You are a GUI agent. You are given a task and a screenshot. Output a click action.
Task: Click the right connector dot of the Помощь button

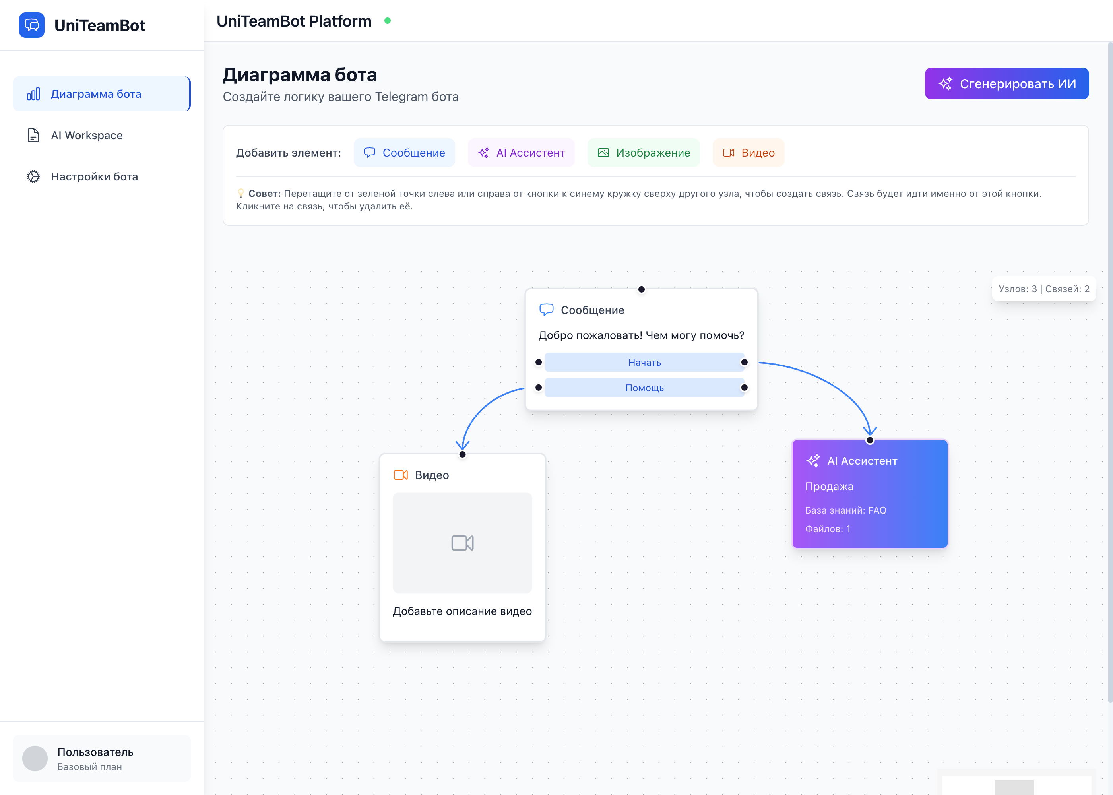pos(744,388)
